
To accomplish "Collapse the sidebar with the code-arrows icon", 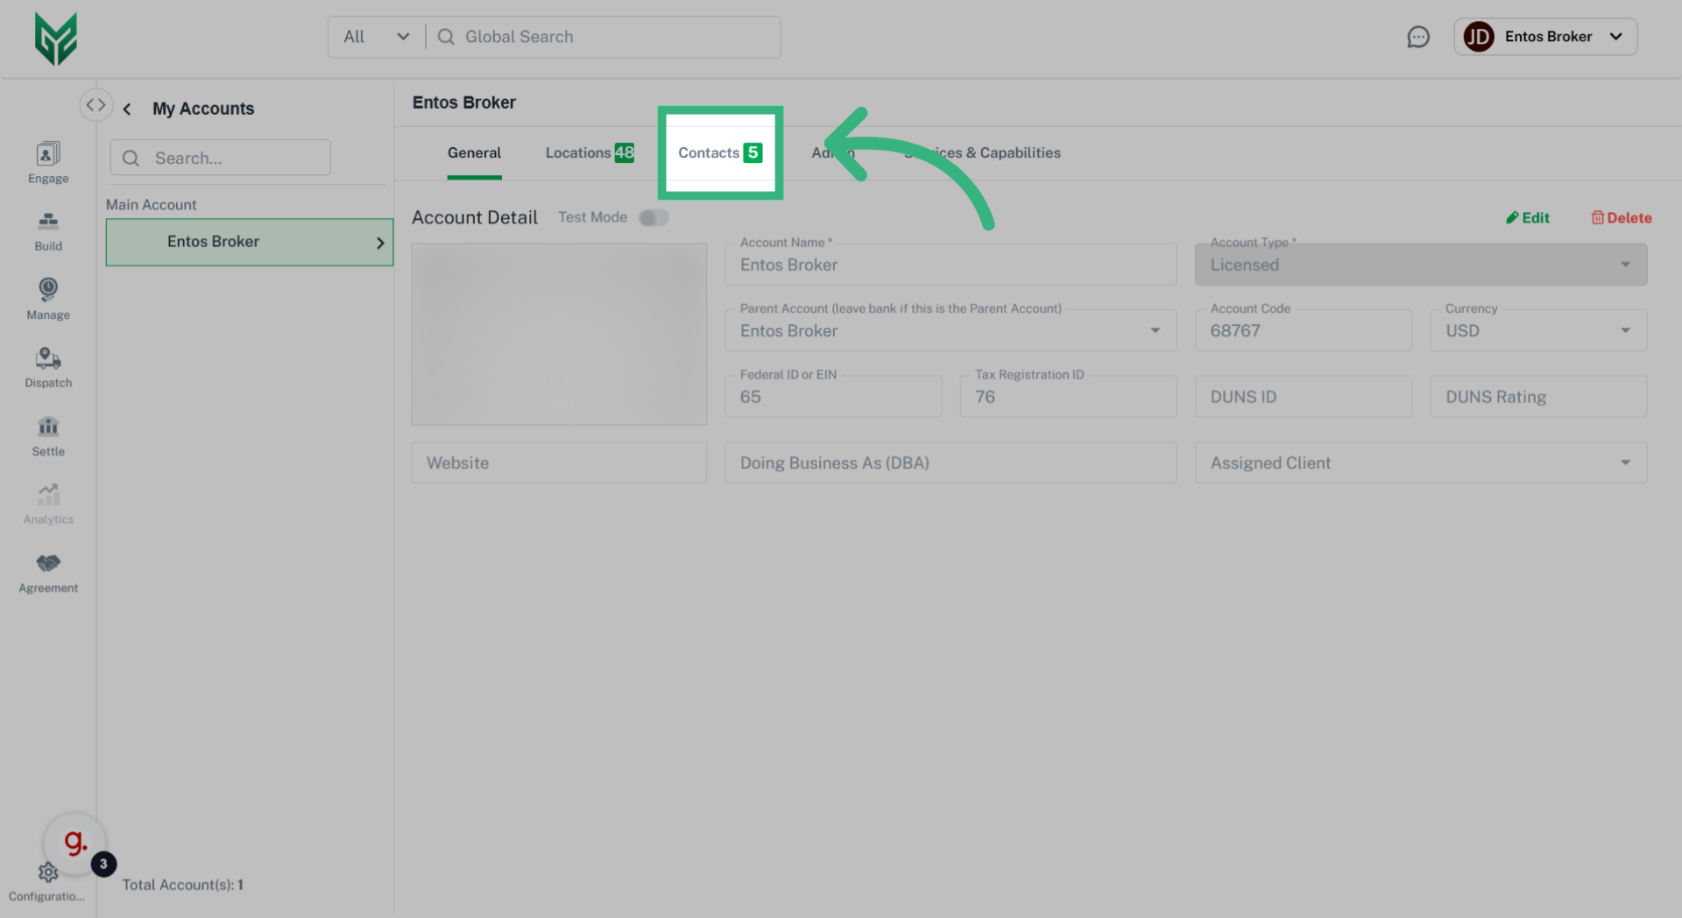I will pos(95,105).
